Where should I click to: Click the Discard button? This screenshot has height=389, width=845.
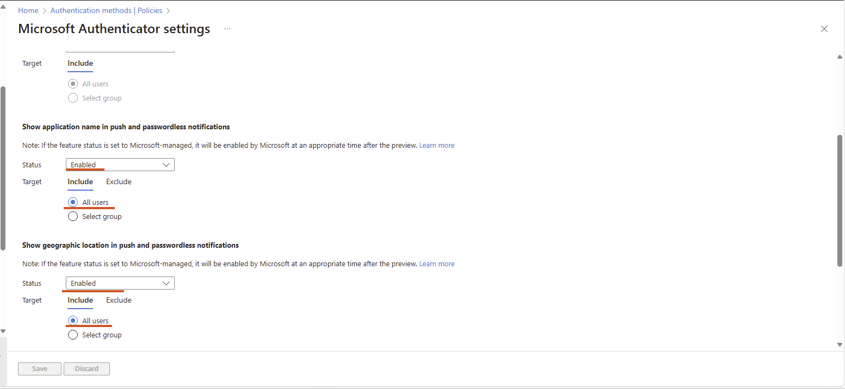87,369
